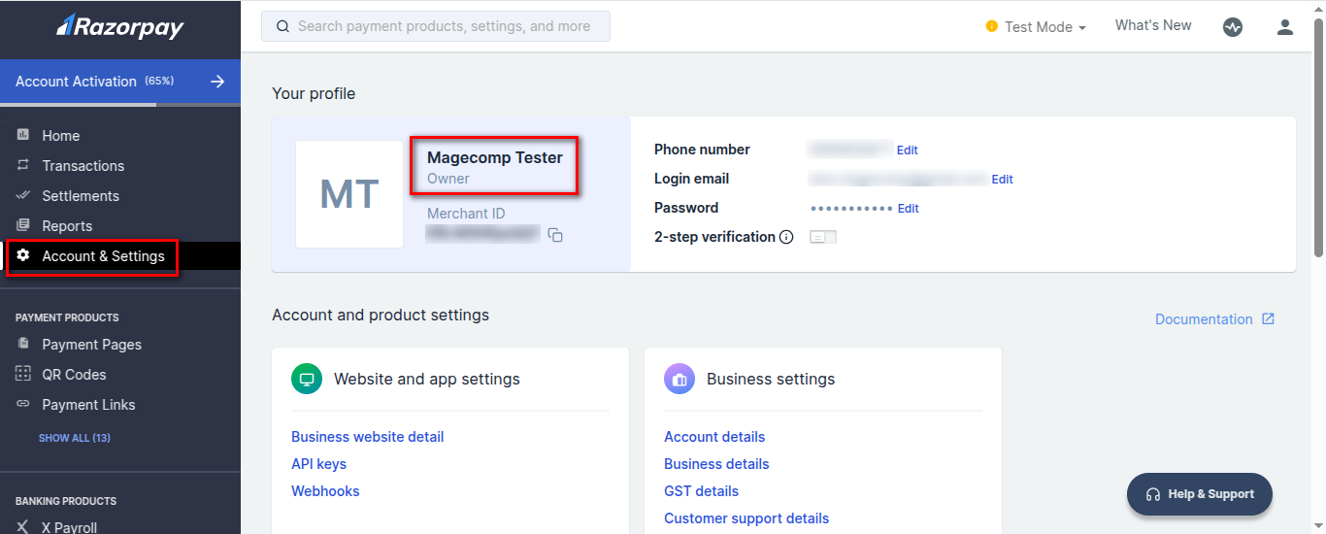1326x534 pixels.
Task: Click the info icon beside 2-step verification
Action: click(x=786, y=237)
